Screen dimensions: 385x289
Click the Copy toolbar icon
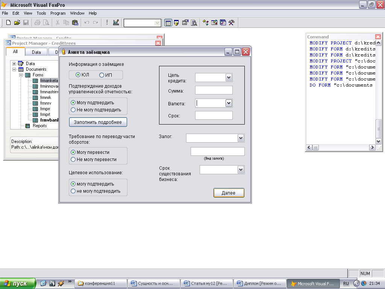66,23
